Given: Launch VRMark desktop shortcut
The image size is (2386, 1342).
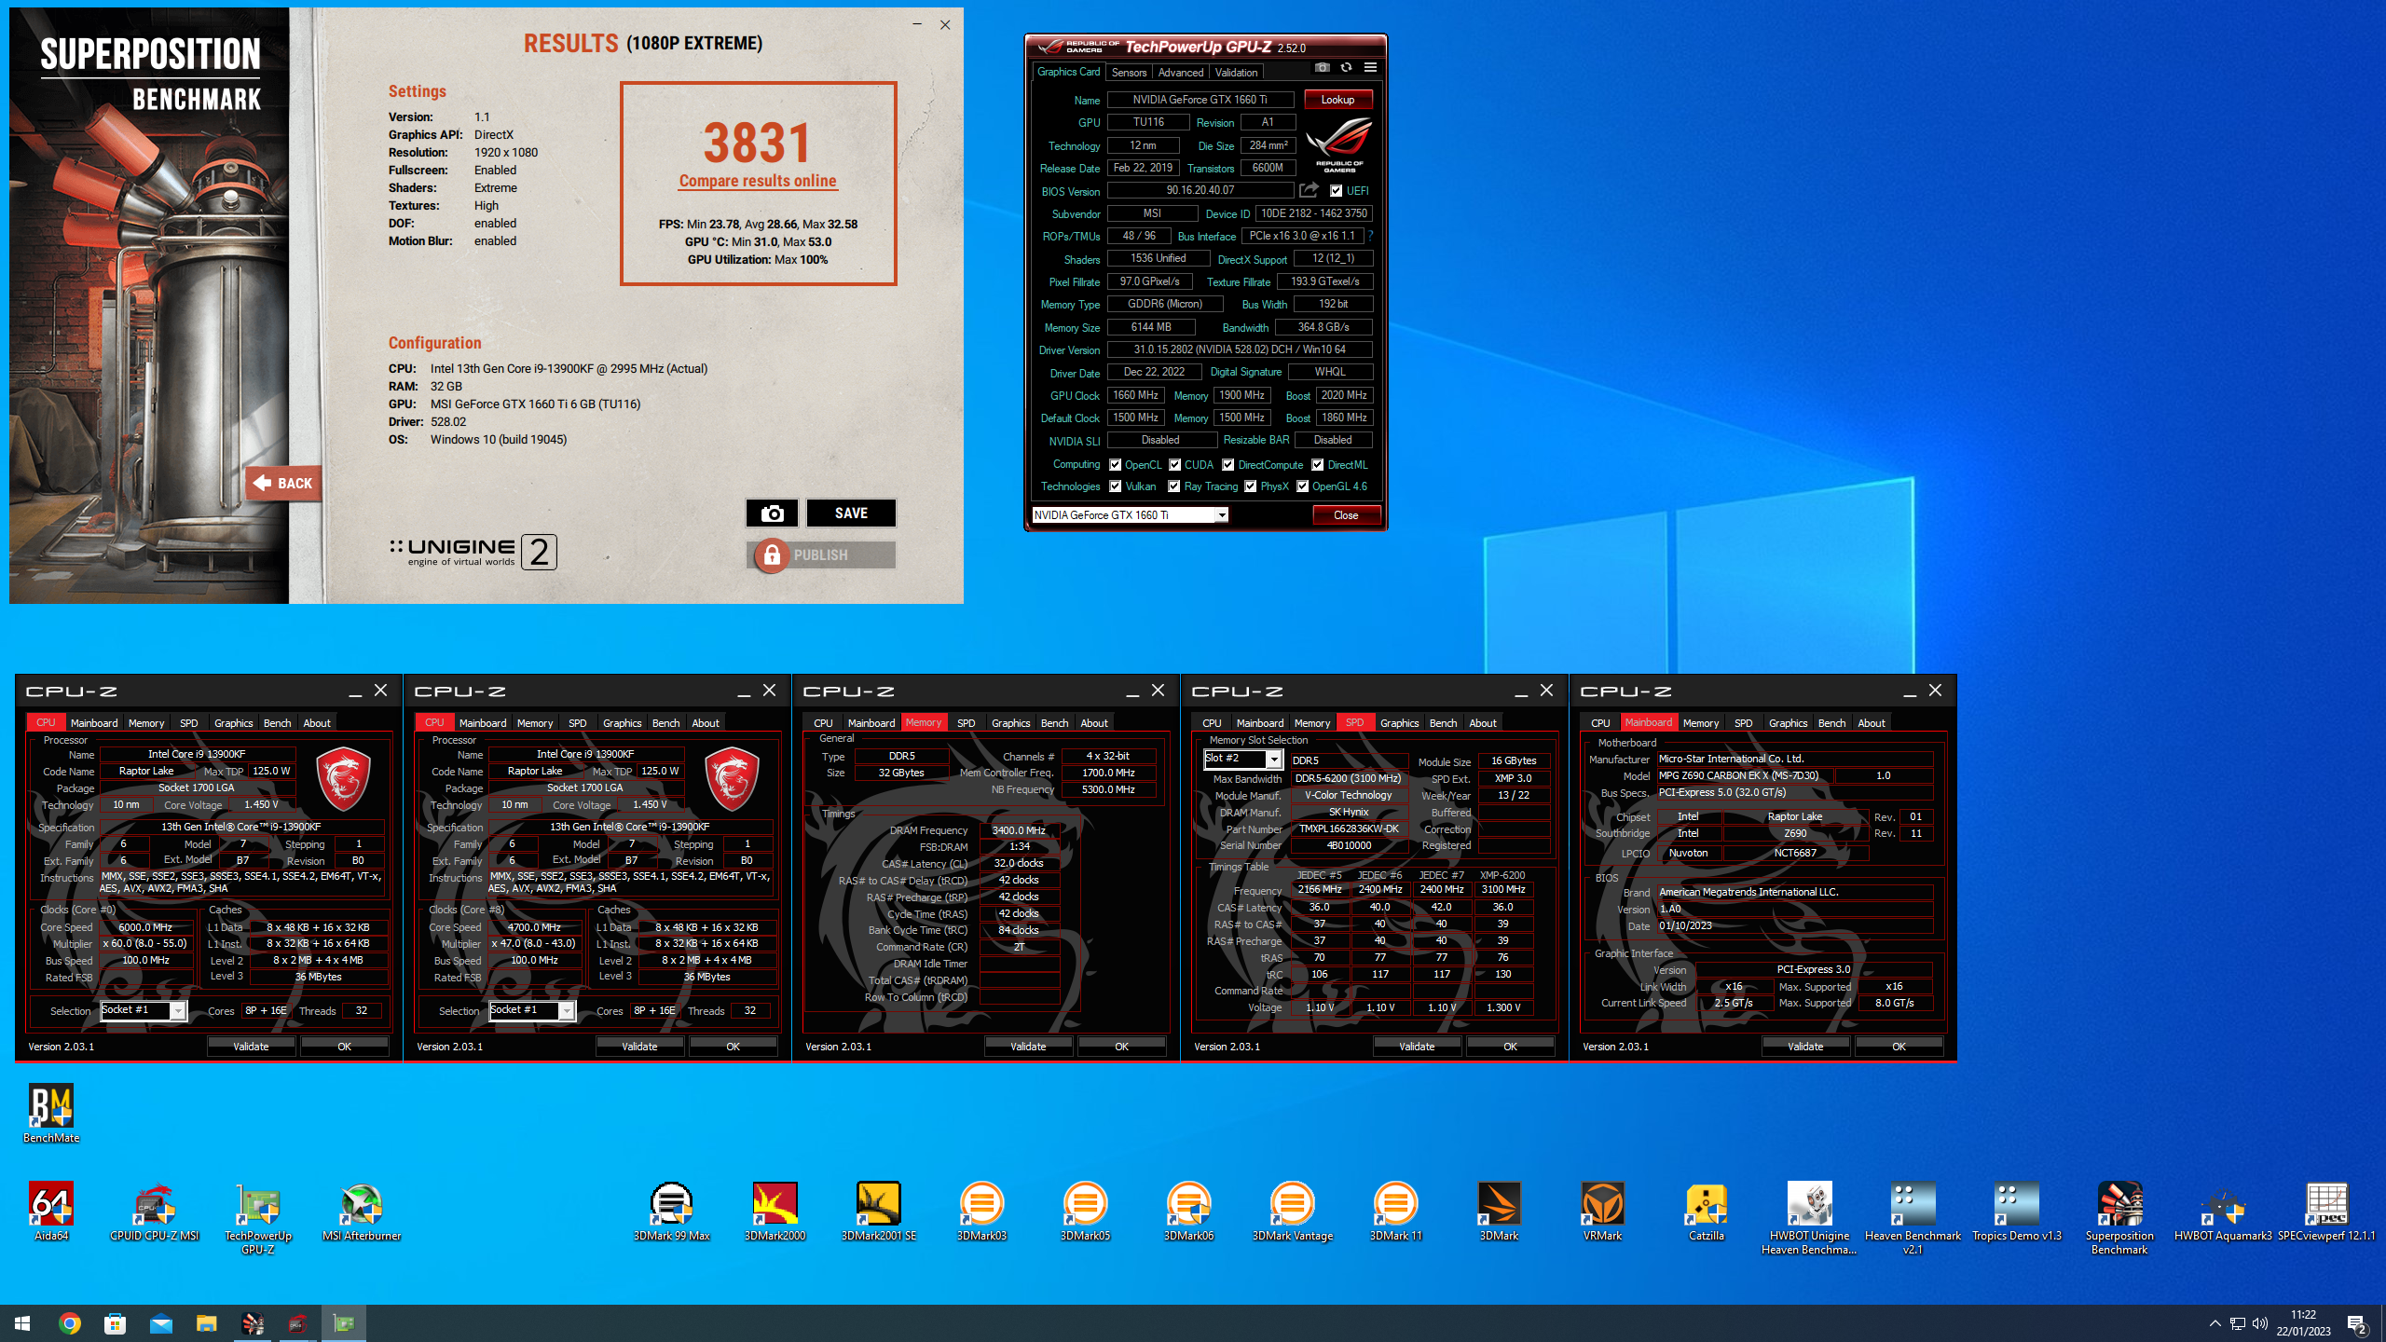Looking at the screenshot, I should pos(1602,1211).
